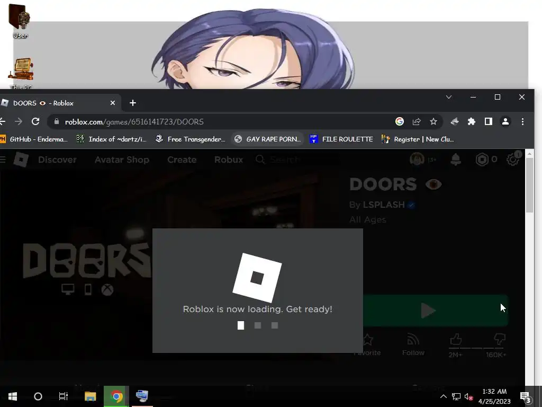
Task: Open the Avatar Shop menu item
Action: (122, 160)
